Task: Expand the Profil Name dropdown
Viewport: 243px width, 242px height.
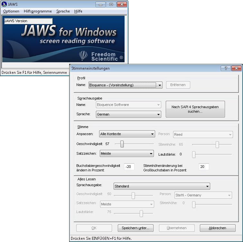Action: click(126, 85)
